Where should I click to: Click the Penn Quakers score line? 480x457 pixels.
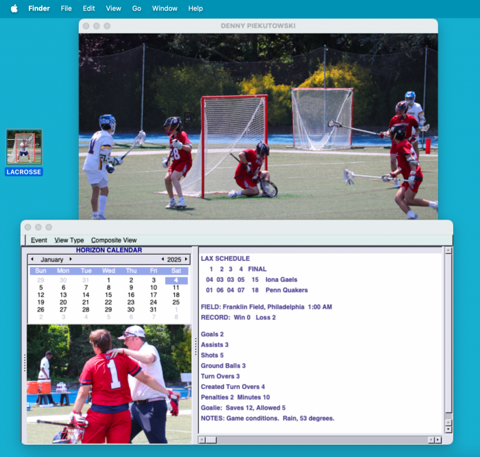pos(257,290)
